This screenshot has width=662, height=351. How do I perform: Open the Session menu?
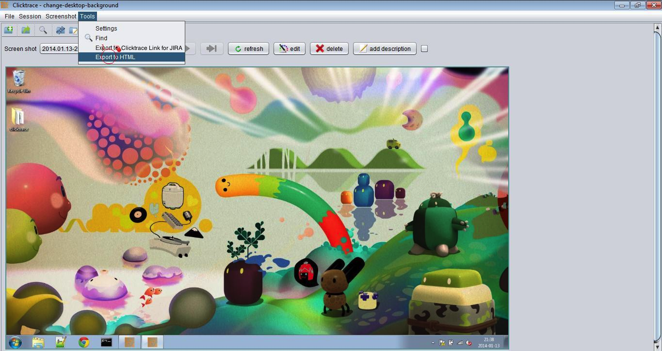click(x=30, y=16)
